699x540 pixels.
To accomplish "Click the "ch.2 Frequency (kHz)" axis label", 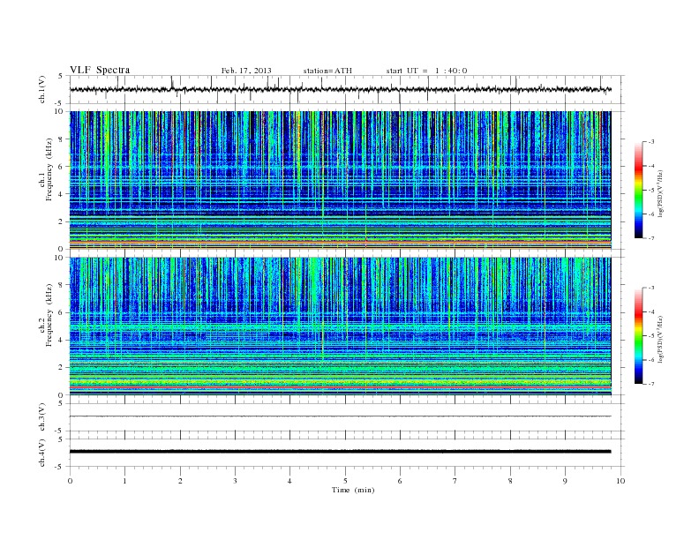I will (46, 315).
